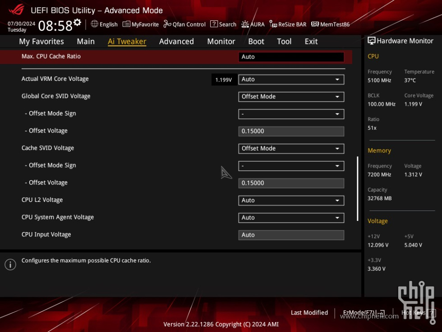Open CPU System Agent Voltage dropdown
This screenshot has height=332, width=442.
[x=291, y=218]
